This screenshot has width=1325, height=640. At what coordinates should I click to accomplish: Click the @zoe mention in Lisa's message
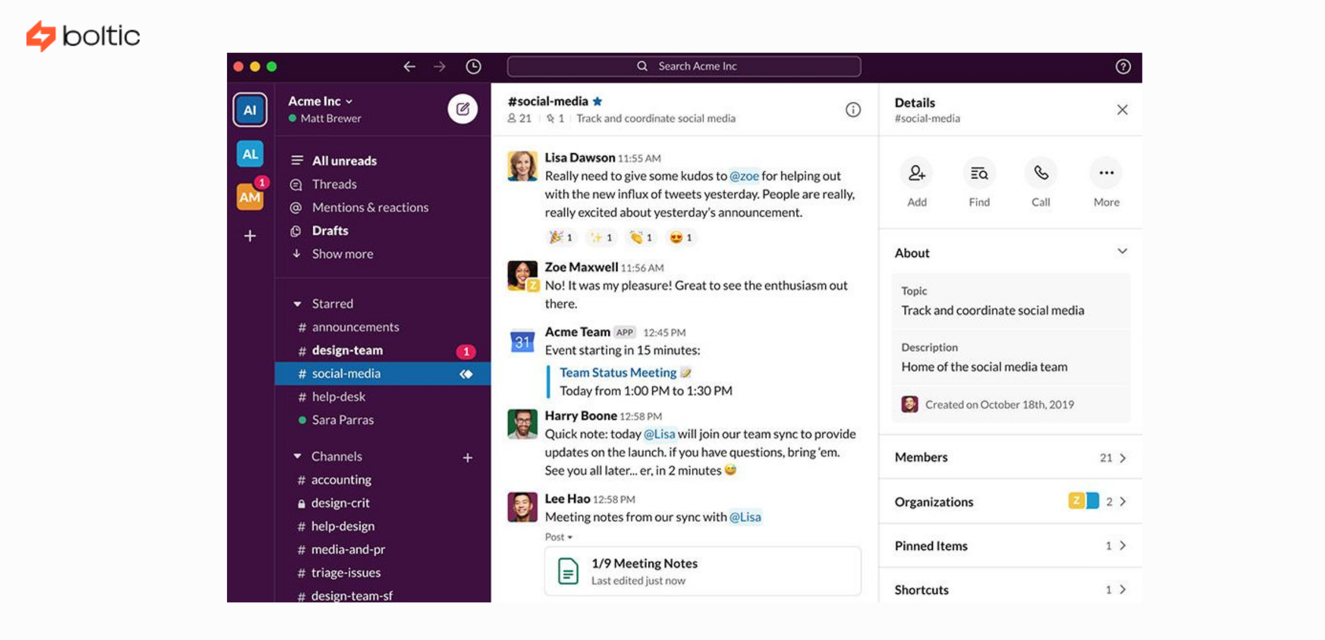click(x=745, y=176)
